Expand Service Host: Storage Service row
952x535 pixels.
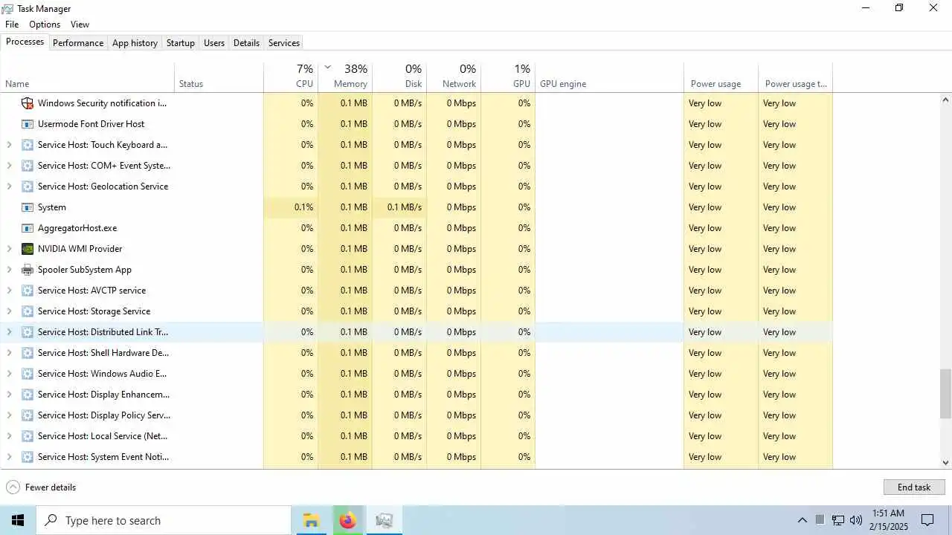(x=9, y=311)
